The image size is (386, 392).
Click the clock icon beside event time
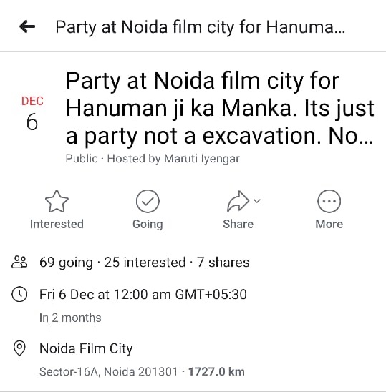[19, 294]
